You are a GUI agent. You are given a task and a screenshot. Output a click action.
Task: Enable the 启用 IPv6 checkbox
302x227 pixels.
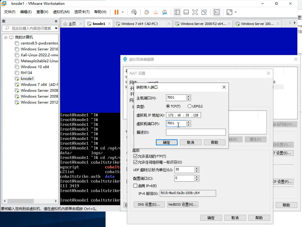tap(135, 186)
